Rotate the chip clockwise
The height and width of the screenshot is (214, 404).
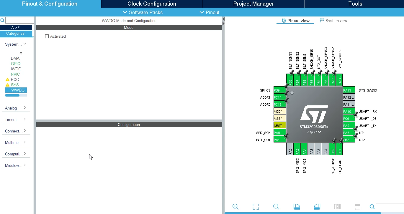point(297,207)
